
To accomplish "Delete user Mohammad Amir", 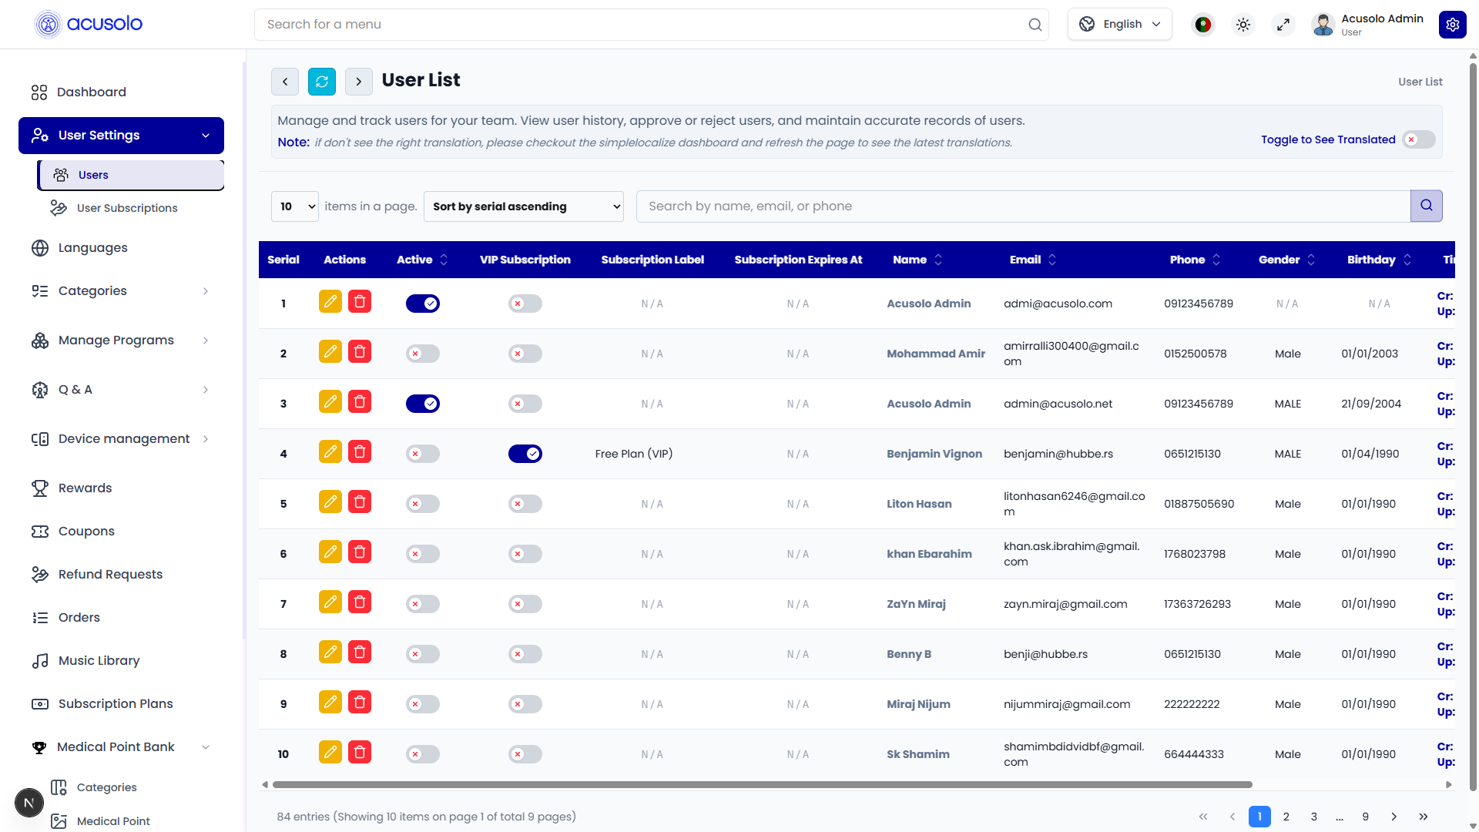I will [x=360, y=351].
